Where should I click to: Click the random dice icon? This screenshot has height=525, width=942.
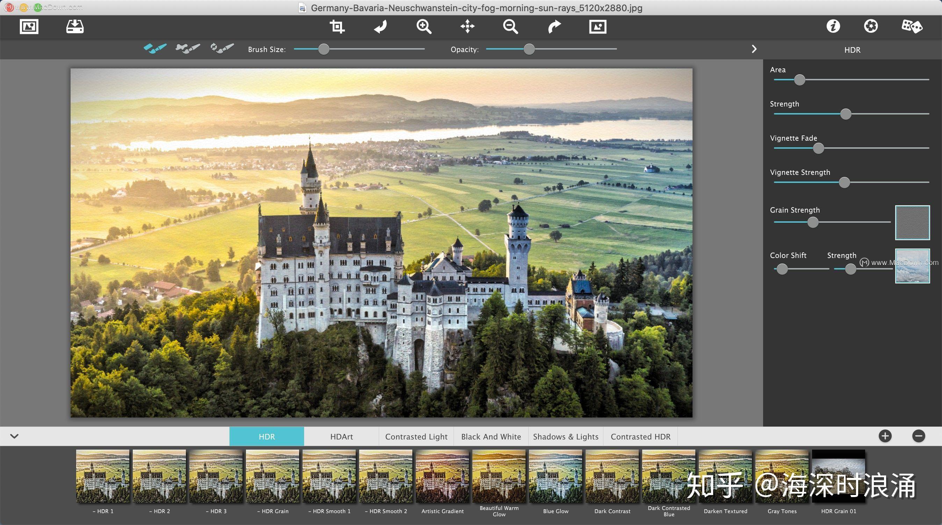(x=912, y=27)
